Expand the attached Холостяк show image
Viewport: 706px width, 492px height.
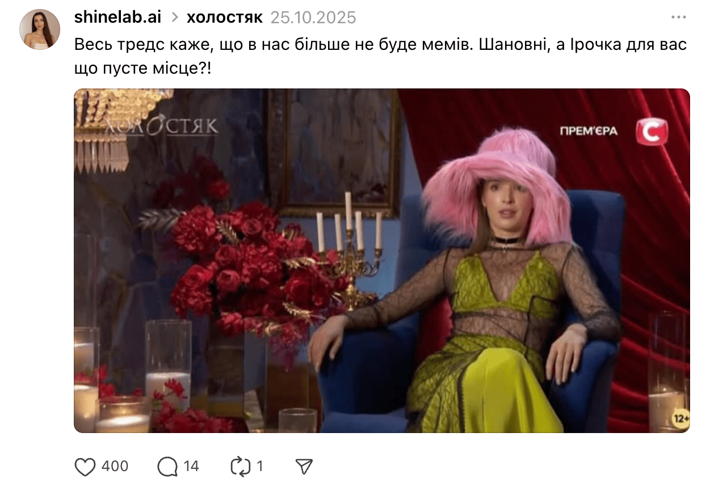[382, 261]
